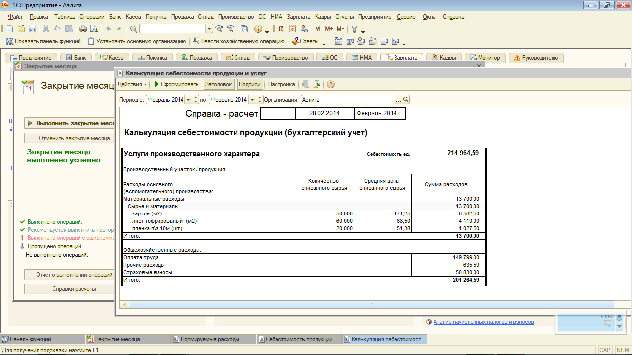Viewport: 632px width, 355px height.
Task: Open Анализ начисленных налогов и взносов link
Action: [x=483, y=322]
